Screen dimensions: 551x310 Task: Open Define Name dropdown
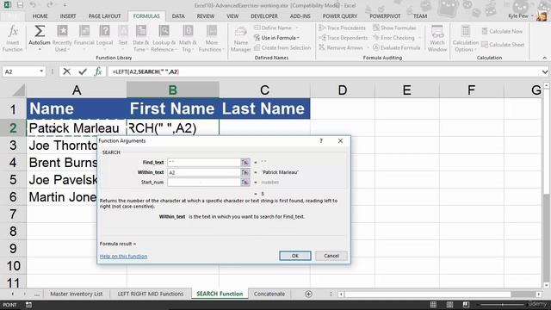(296, 28)
